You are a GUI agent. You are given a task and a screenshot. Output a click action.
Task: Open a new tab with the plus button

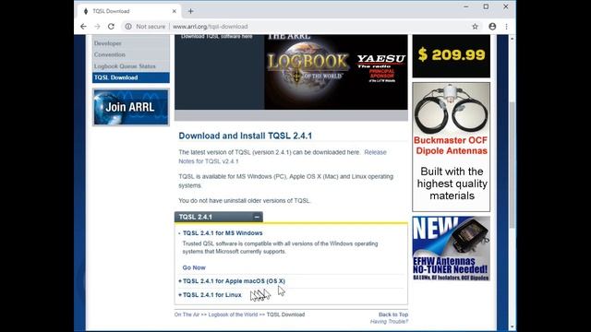click(x=191, y=11)
